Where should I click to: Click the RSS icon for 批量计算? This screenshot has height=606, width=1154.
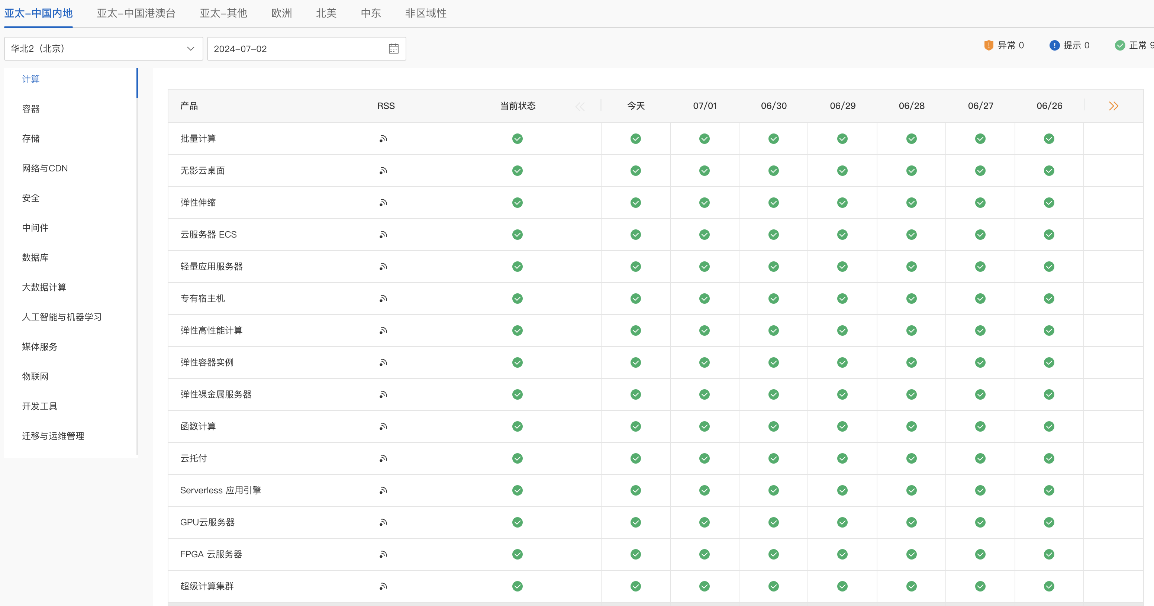tap(383, 139)
